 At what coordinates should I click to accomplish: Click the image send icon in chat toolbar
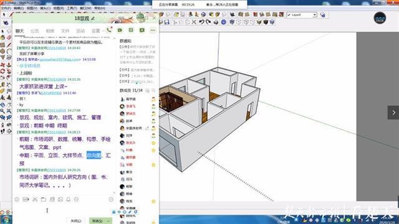[60, 200]
